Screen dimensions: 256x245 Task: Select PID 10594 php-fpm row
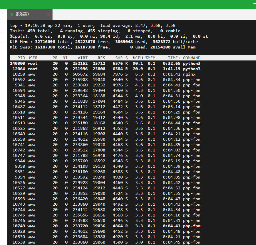[19, 90]
